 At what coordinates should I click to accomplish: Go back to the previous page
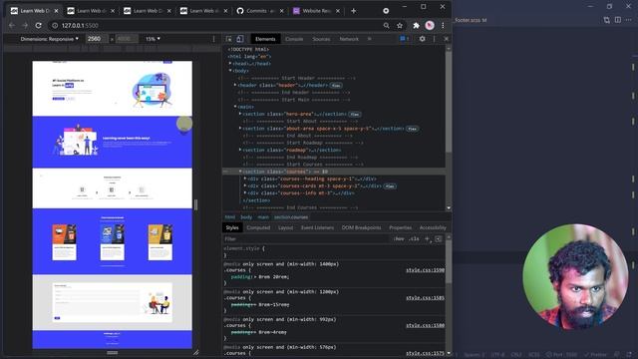(11, 25)
